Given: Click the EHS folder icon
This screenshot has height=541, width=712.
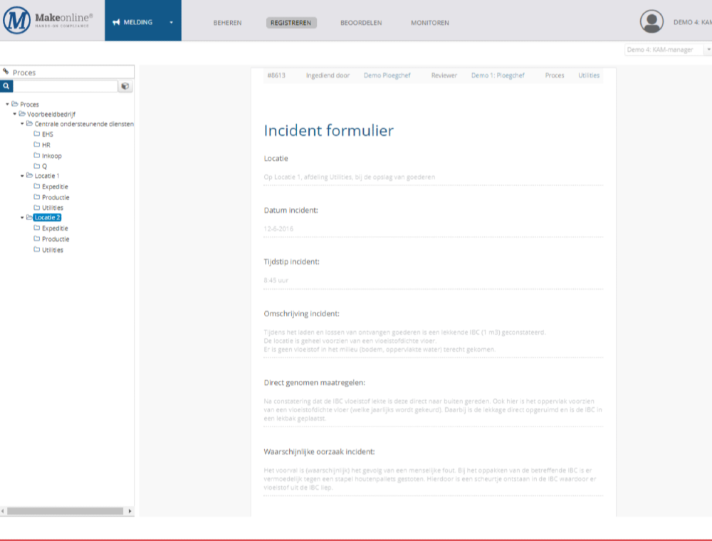Looking at the screenshot, I should pyautogui.click(x=36, y=134).
